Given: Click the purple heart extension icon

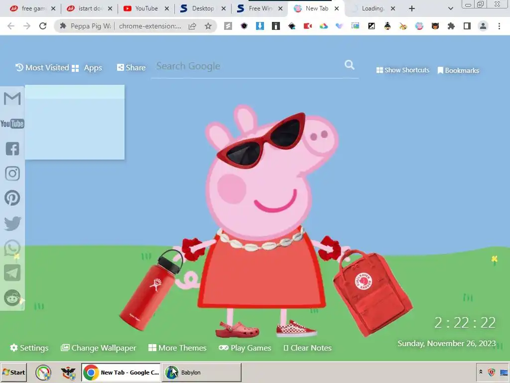Looking at the screenshot, I should pos(339,26).
